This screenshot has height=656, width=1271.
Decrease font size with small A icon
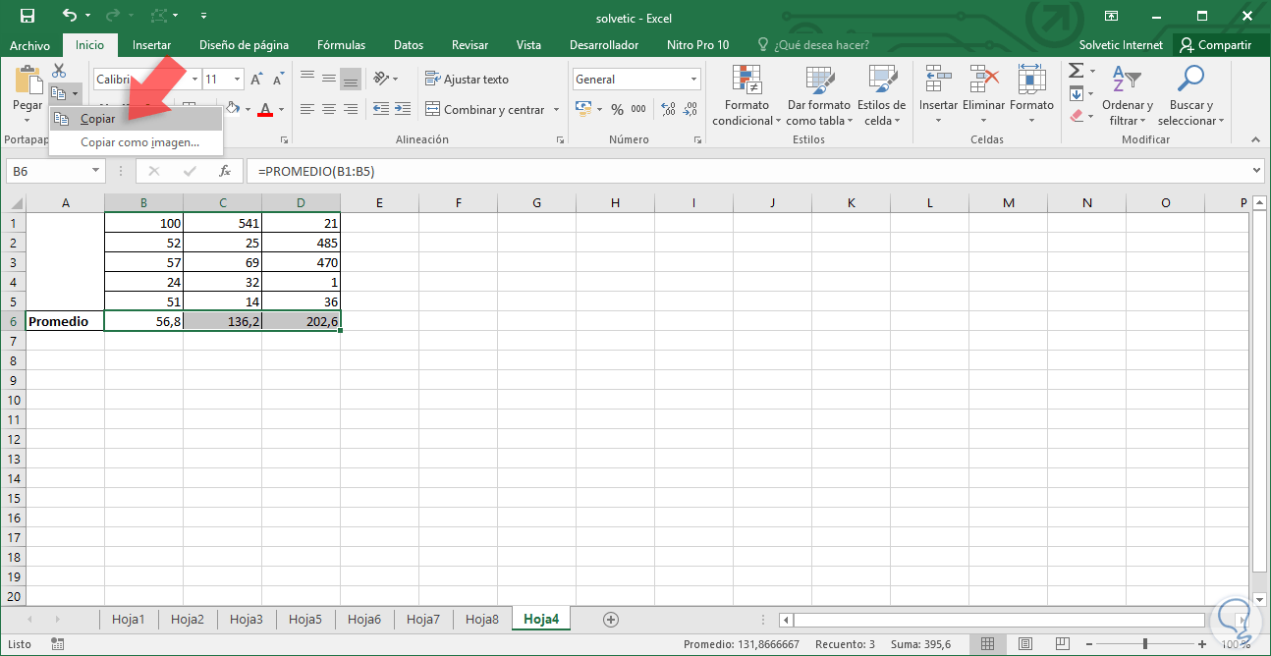point(281,80)
